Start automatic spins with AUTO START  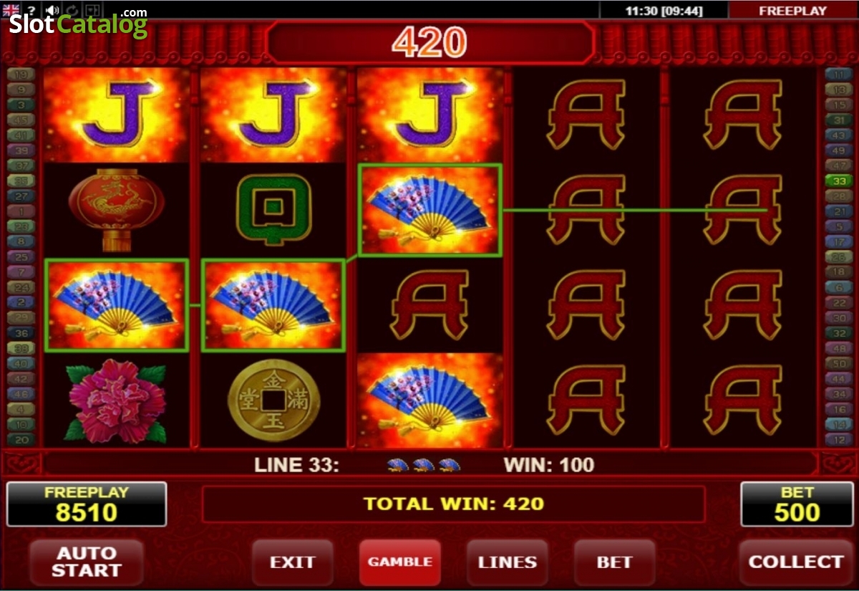point(86,562)
